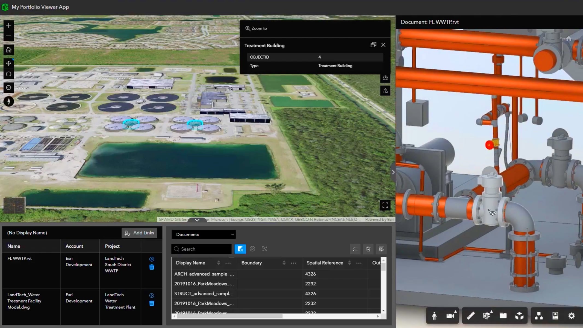Open the section box tool
Viewport: 583px width, 328px height.
point(487,315)
